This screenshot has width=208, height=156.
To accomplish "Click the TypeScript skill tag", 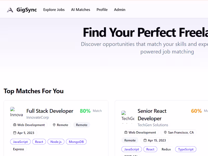I will 186,149.
